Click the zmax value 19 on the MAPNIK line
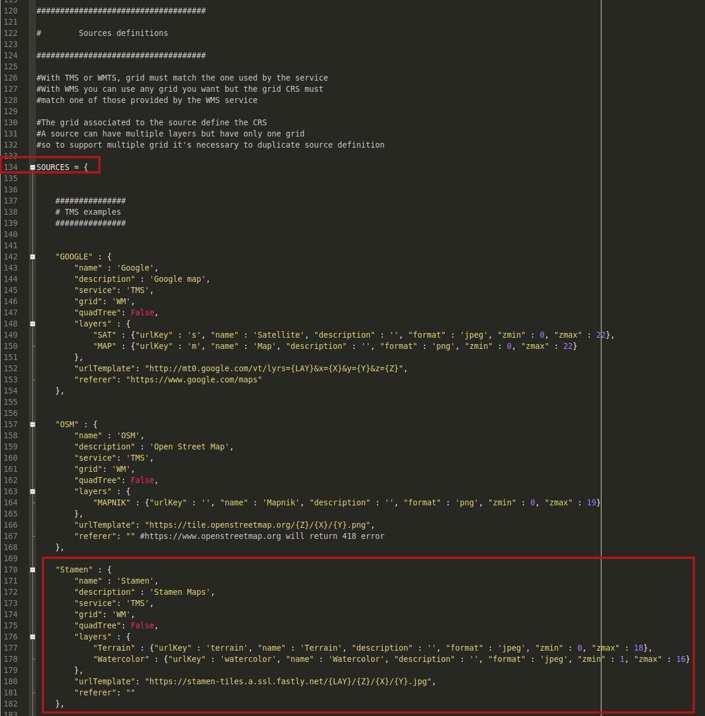Image resolution: width=705 pixels, height=716 pixels. pos(591,502)
